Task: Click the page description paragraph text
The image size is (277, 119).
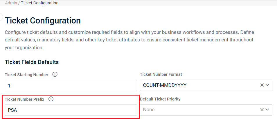Action: point(129,40)
